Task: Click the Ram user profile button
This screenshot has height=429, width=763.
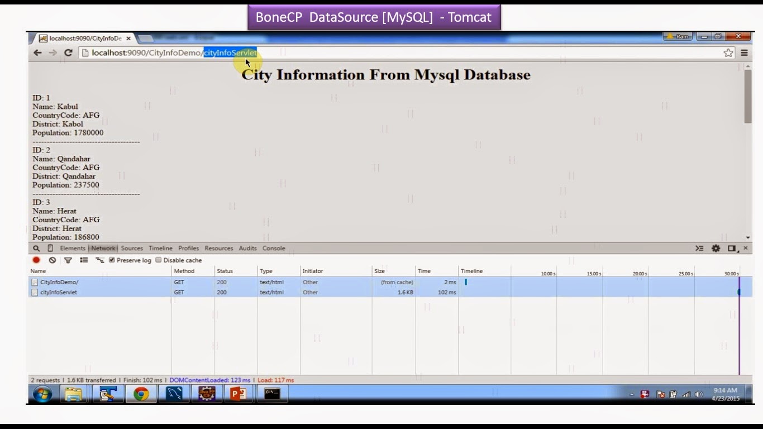Action: point(678,37)
